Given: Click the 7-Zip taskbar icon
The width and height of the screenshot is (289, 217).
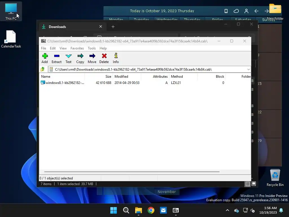Looking at the screenshot, I should [176, 210].
